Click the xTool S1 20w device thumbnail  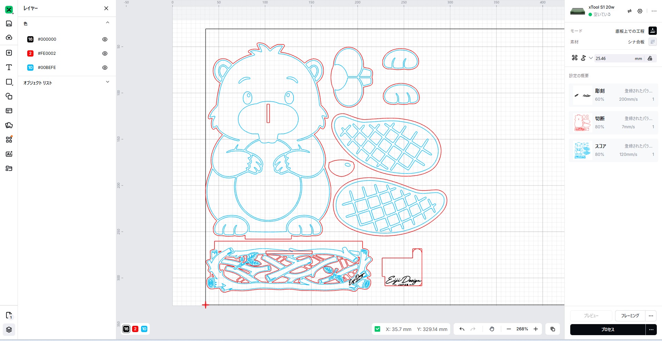tap(577, 11)
